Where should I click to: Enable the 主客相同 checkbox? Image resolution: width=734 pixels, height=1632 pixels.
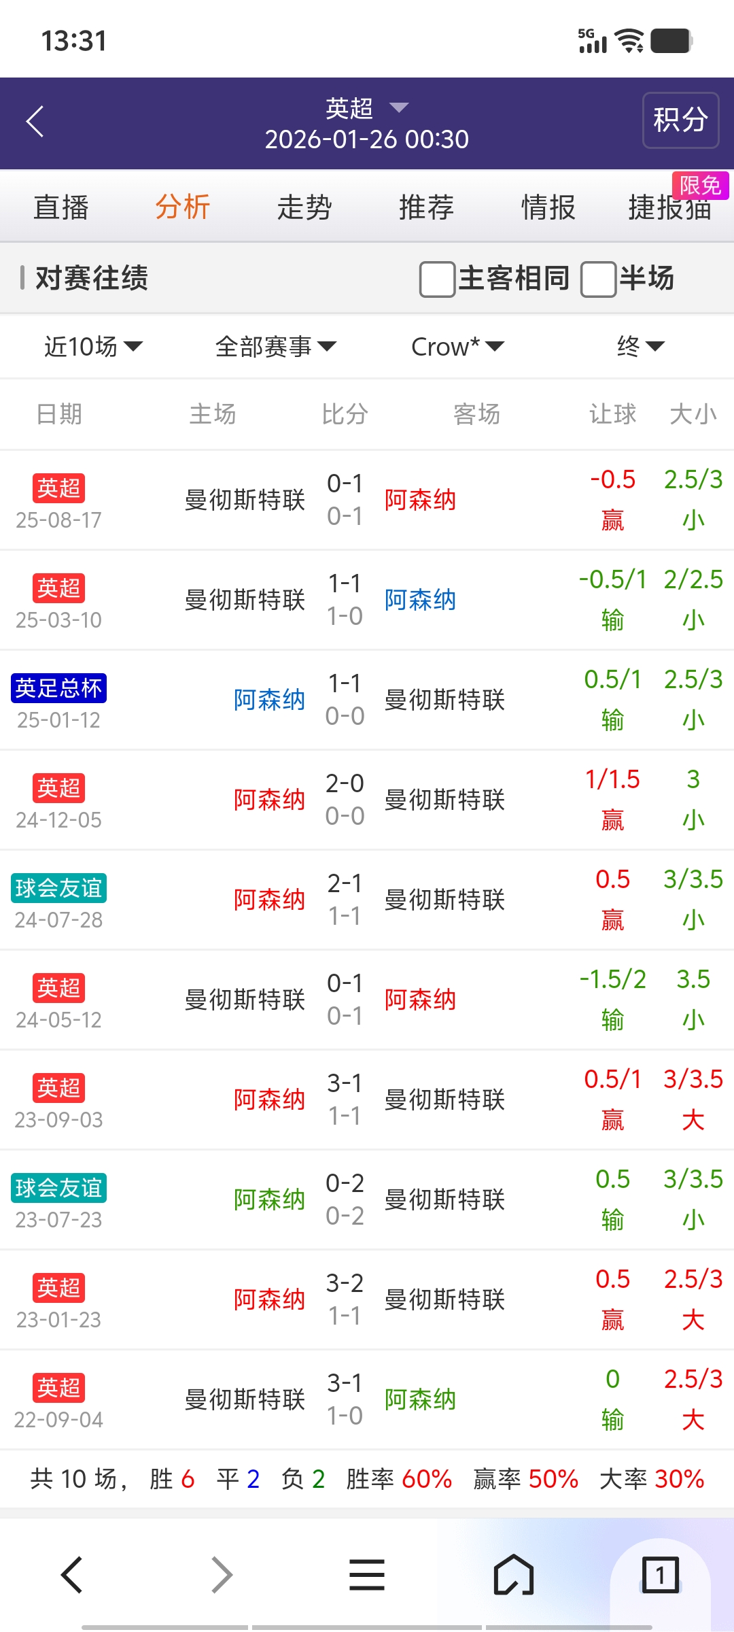point(438,279)
